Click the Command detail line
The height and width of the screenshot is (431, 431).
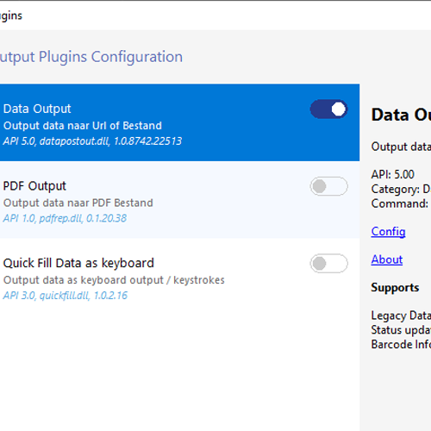(x=400, y=203)
